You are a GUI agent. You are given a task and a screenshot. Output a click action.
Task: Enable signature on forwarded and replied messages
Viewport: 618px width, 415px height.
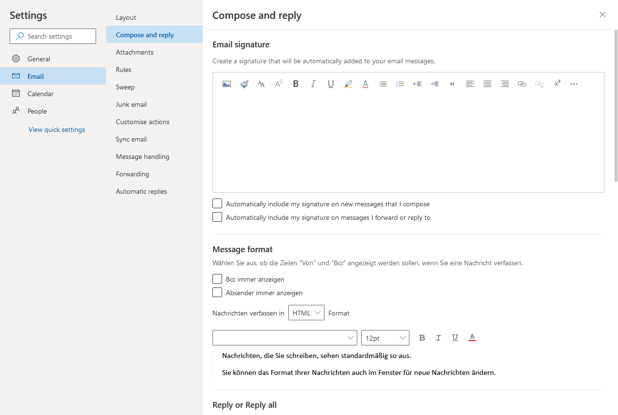(x=217, y=217)
